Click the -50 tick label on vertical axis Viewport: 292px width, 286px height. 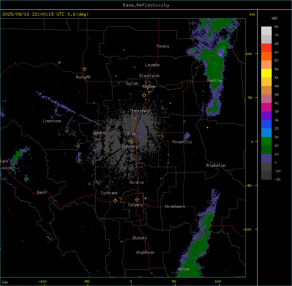[x=249, y=185]
